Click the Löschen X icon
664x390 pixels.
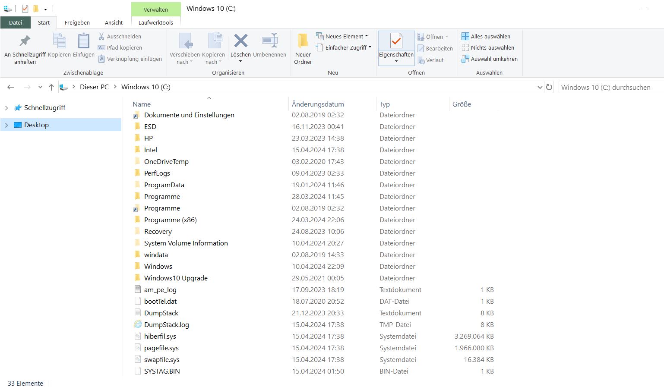[240, 41]
